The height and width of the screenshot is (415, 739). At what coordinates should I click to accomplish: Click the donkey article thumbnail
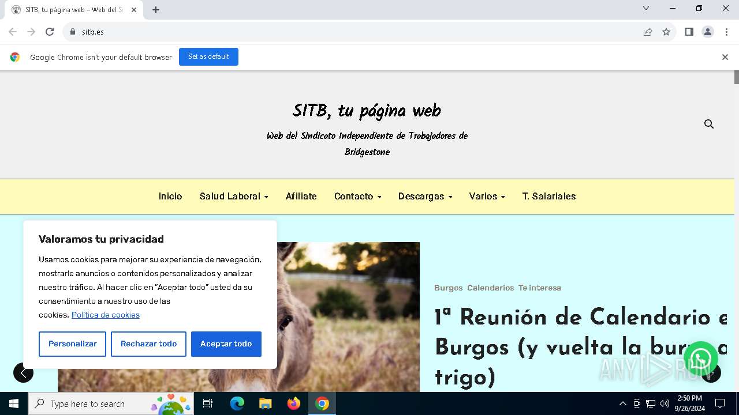tap(348, 317)
